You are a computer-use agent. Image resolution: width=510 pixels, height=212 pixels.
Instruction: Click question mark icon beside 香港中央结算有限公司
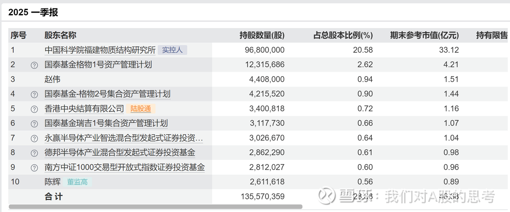[34, 109]
